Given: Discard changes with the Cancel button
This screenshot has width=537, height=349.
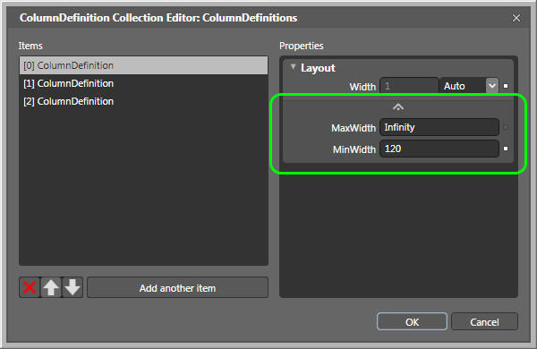Looking at the screenshot, I should (x=484, y=321).
